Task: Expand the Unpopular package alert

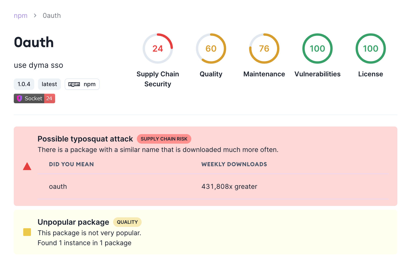Action: click(73, 222)
